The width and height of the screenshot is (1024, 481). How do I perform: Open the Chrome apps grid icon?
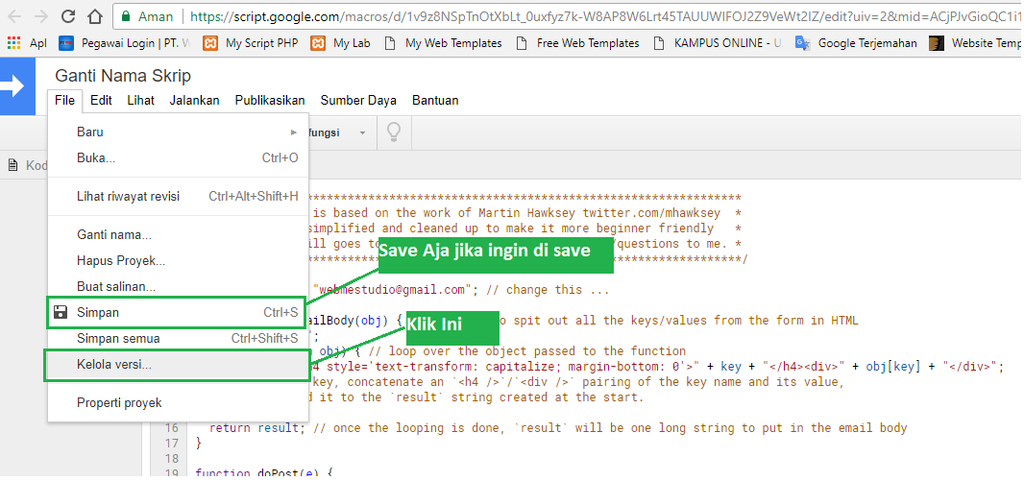tap(13, 43)
